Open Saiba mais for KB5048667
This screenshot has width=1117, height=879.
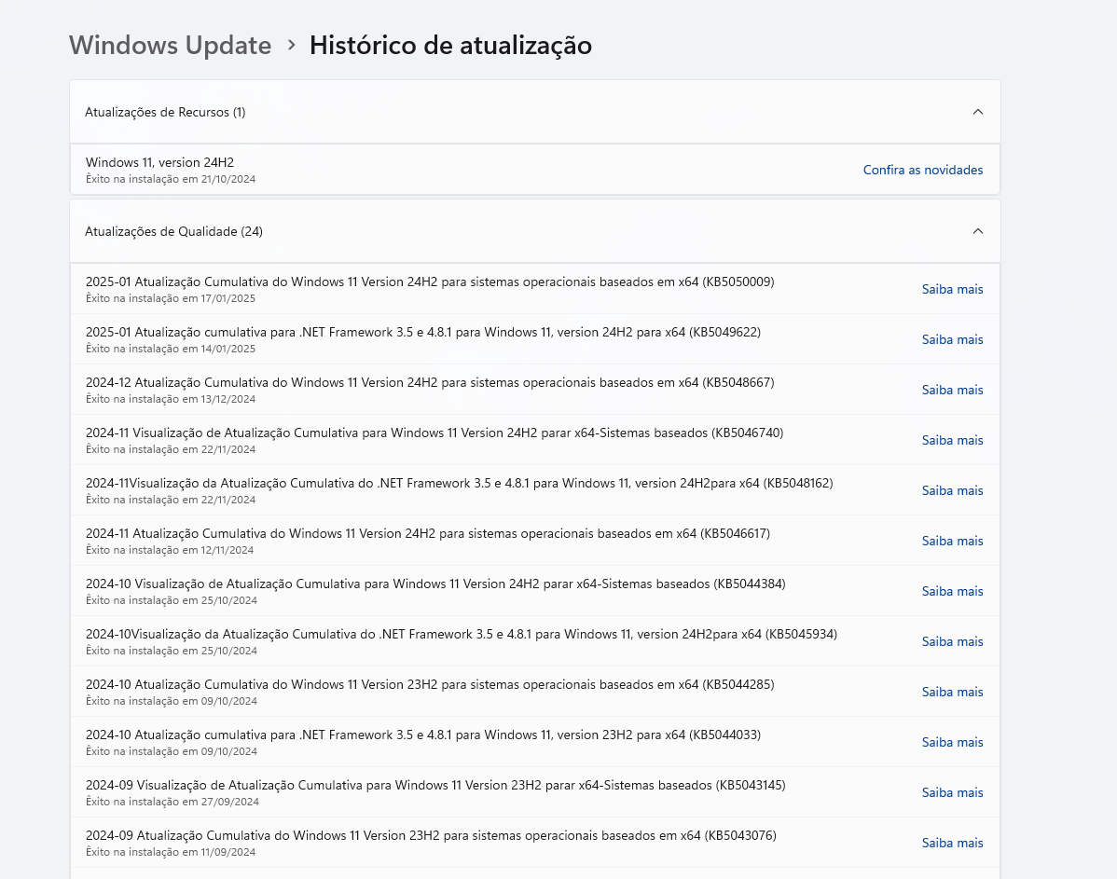pyautogui.click(x=952, y=390)
